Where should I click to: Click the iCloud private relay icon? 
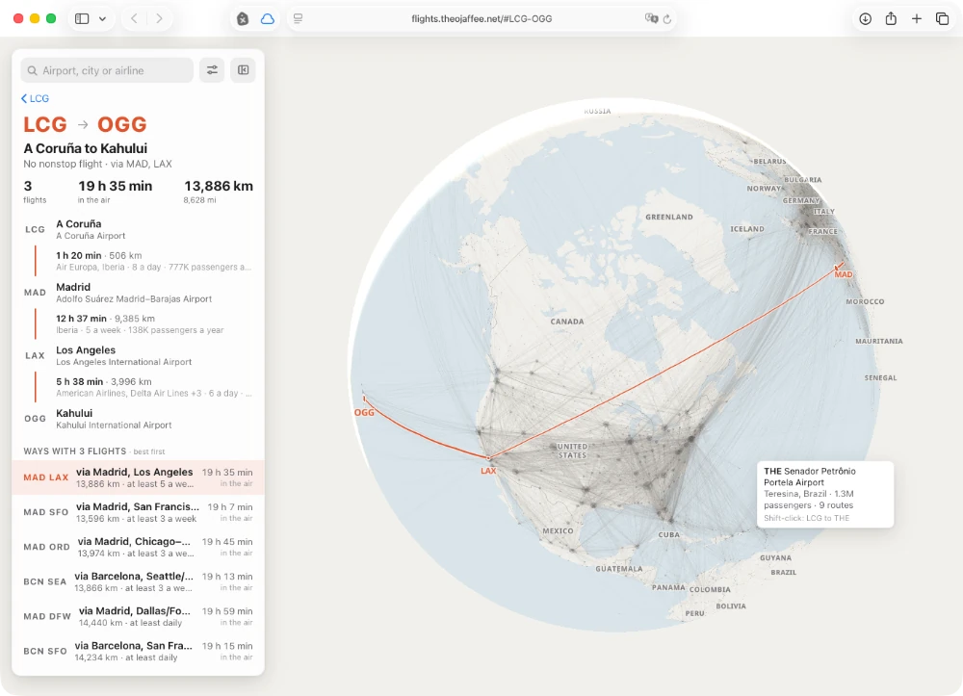[267, 19]
